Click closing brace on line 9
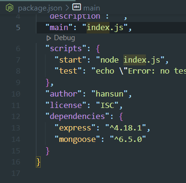 tap(47, 83)
